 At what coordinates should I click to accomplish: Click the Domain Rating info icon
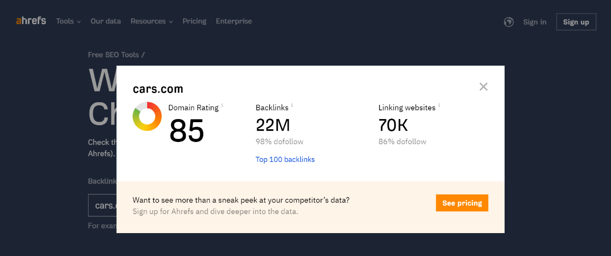point(223,105)
